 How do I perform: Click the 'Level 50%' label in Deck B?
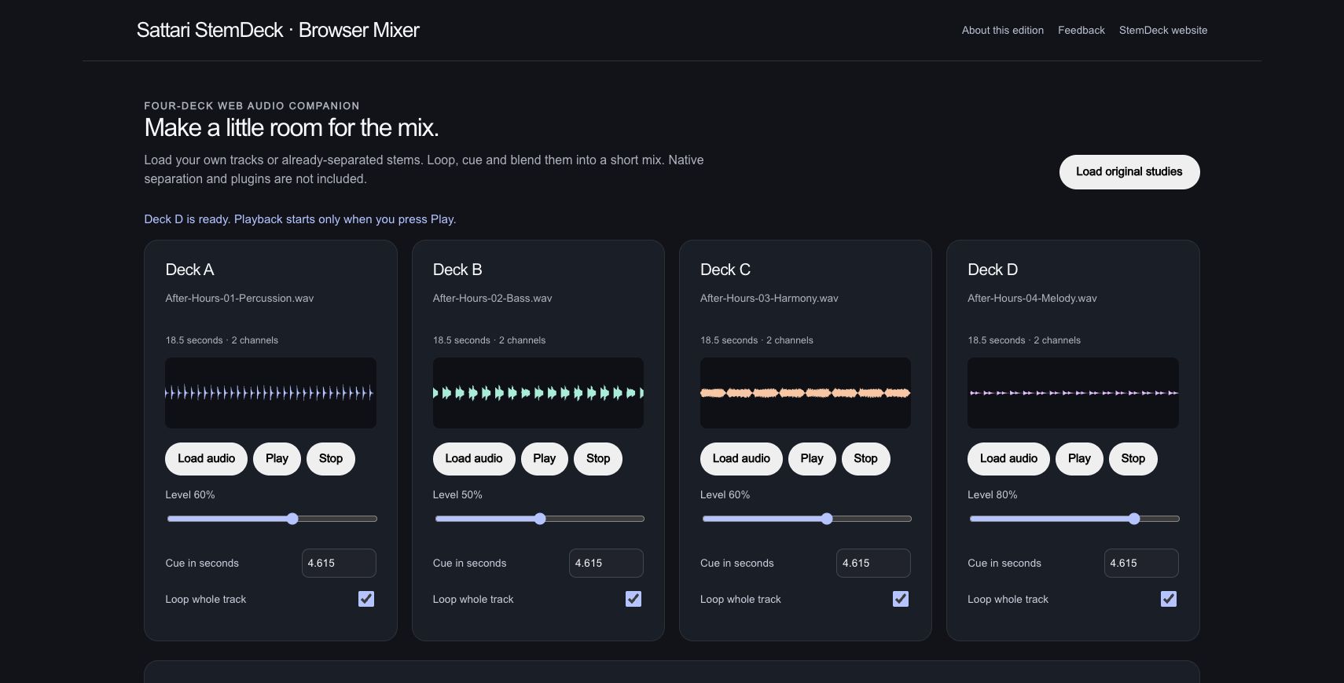coord(457,494)
